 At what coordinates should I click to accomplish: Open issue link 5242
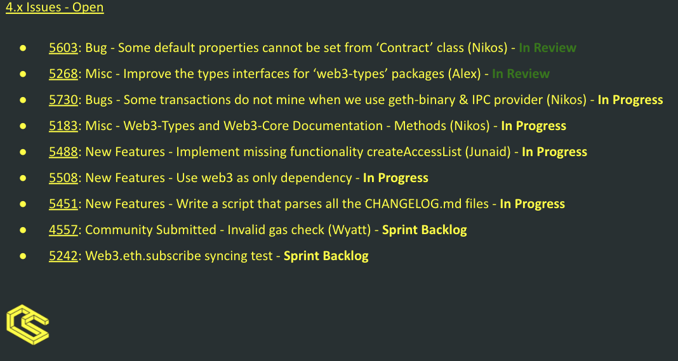point(63,256)
